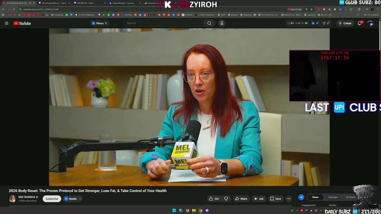381x214 pixels.
Task: Open Discord from the taskbar
Action: (207, 211)
